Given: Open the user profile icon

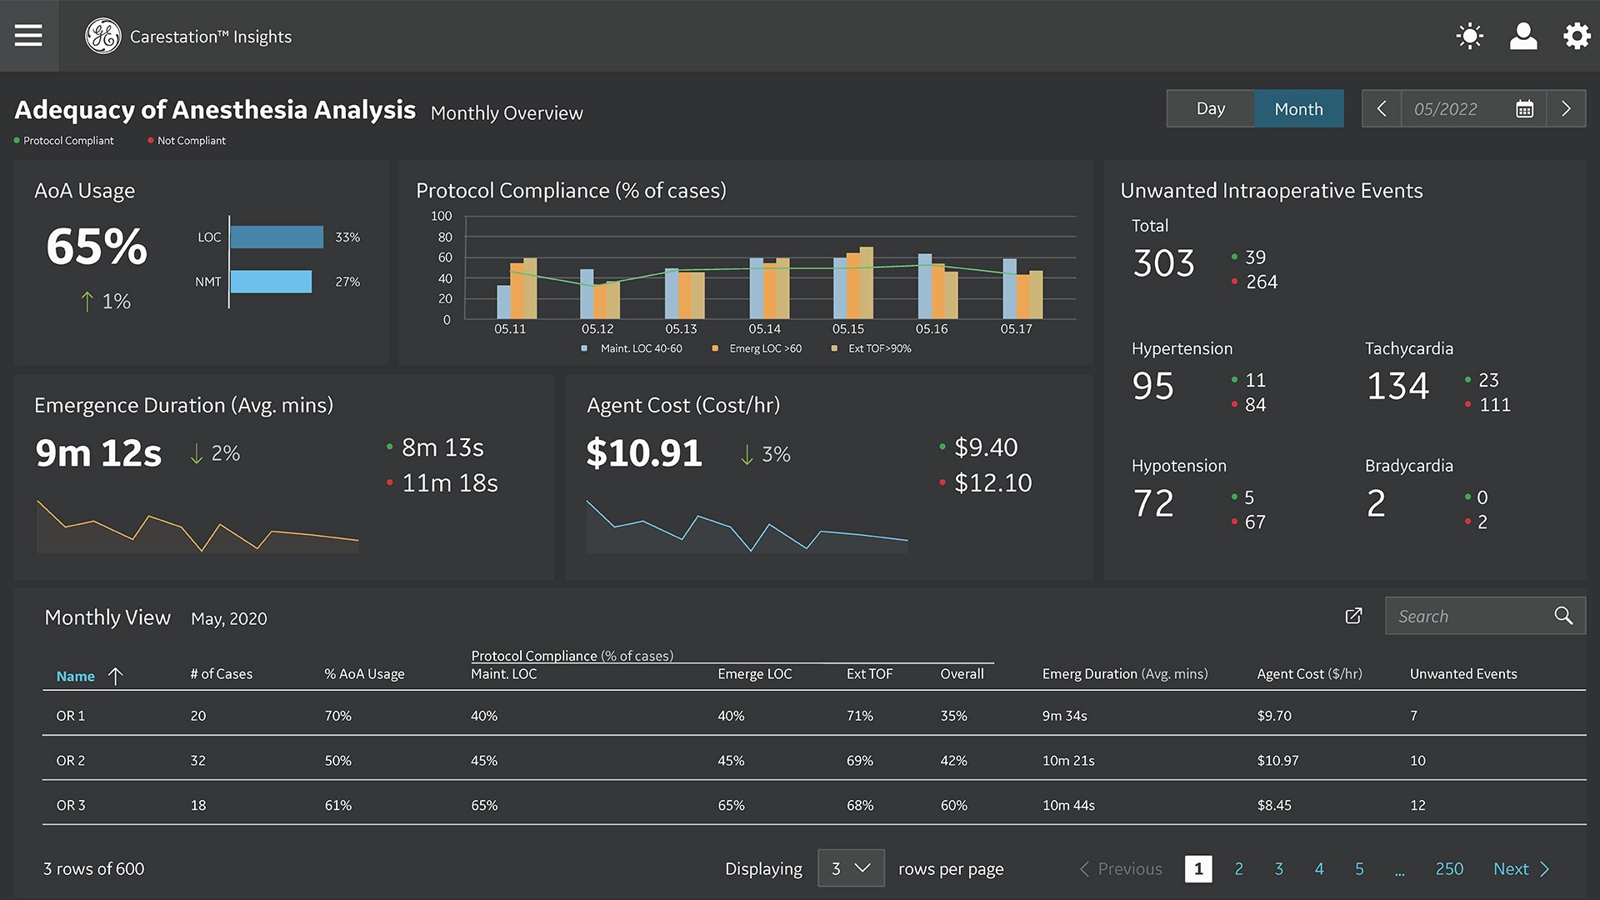Looking at the screenshot, I should pos(1523,36).
